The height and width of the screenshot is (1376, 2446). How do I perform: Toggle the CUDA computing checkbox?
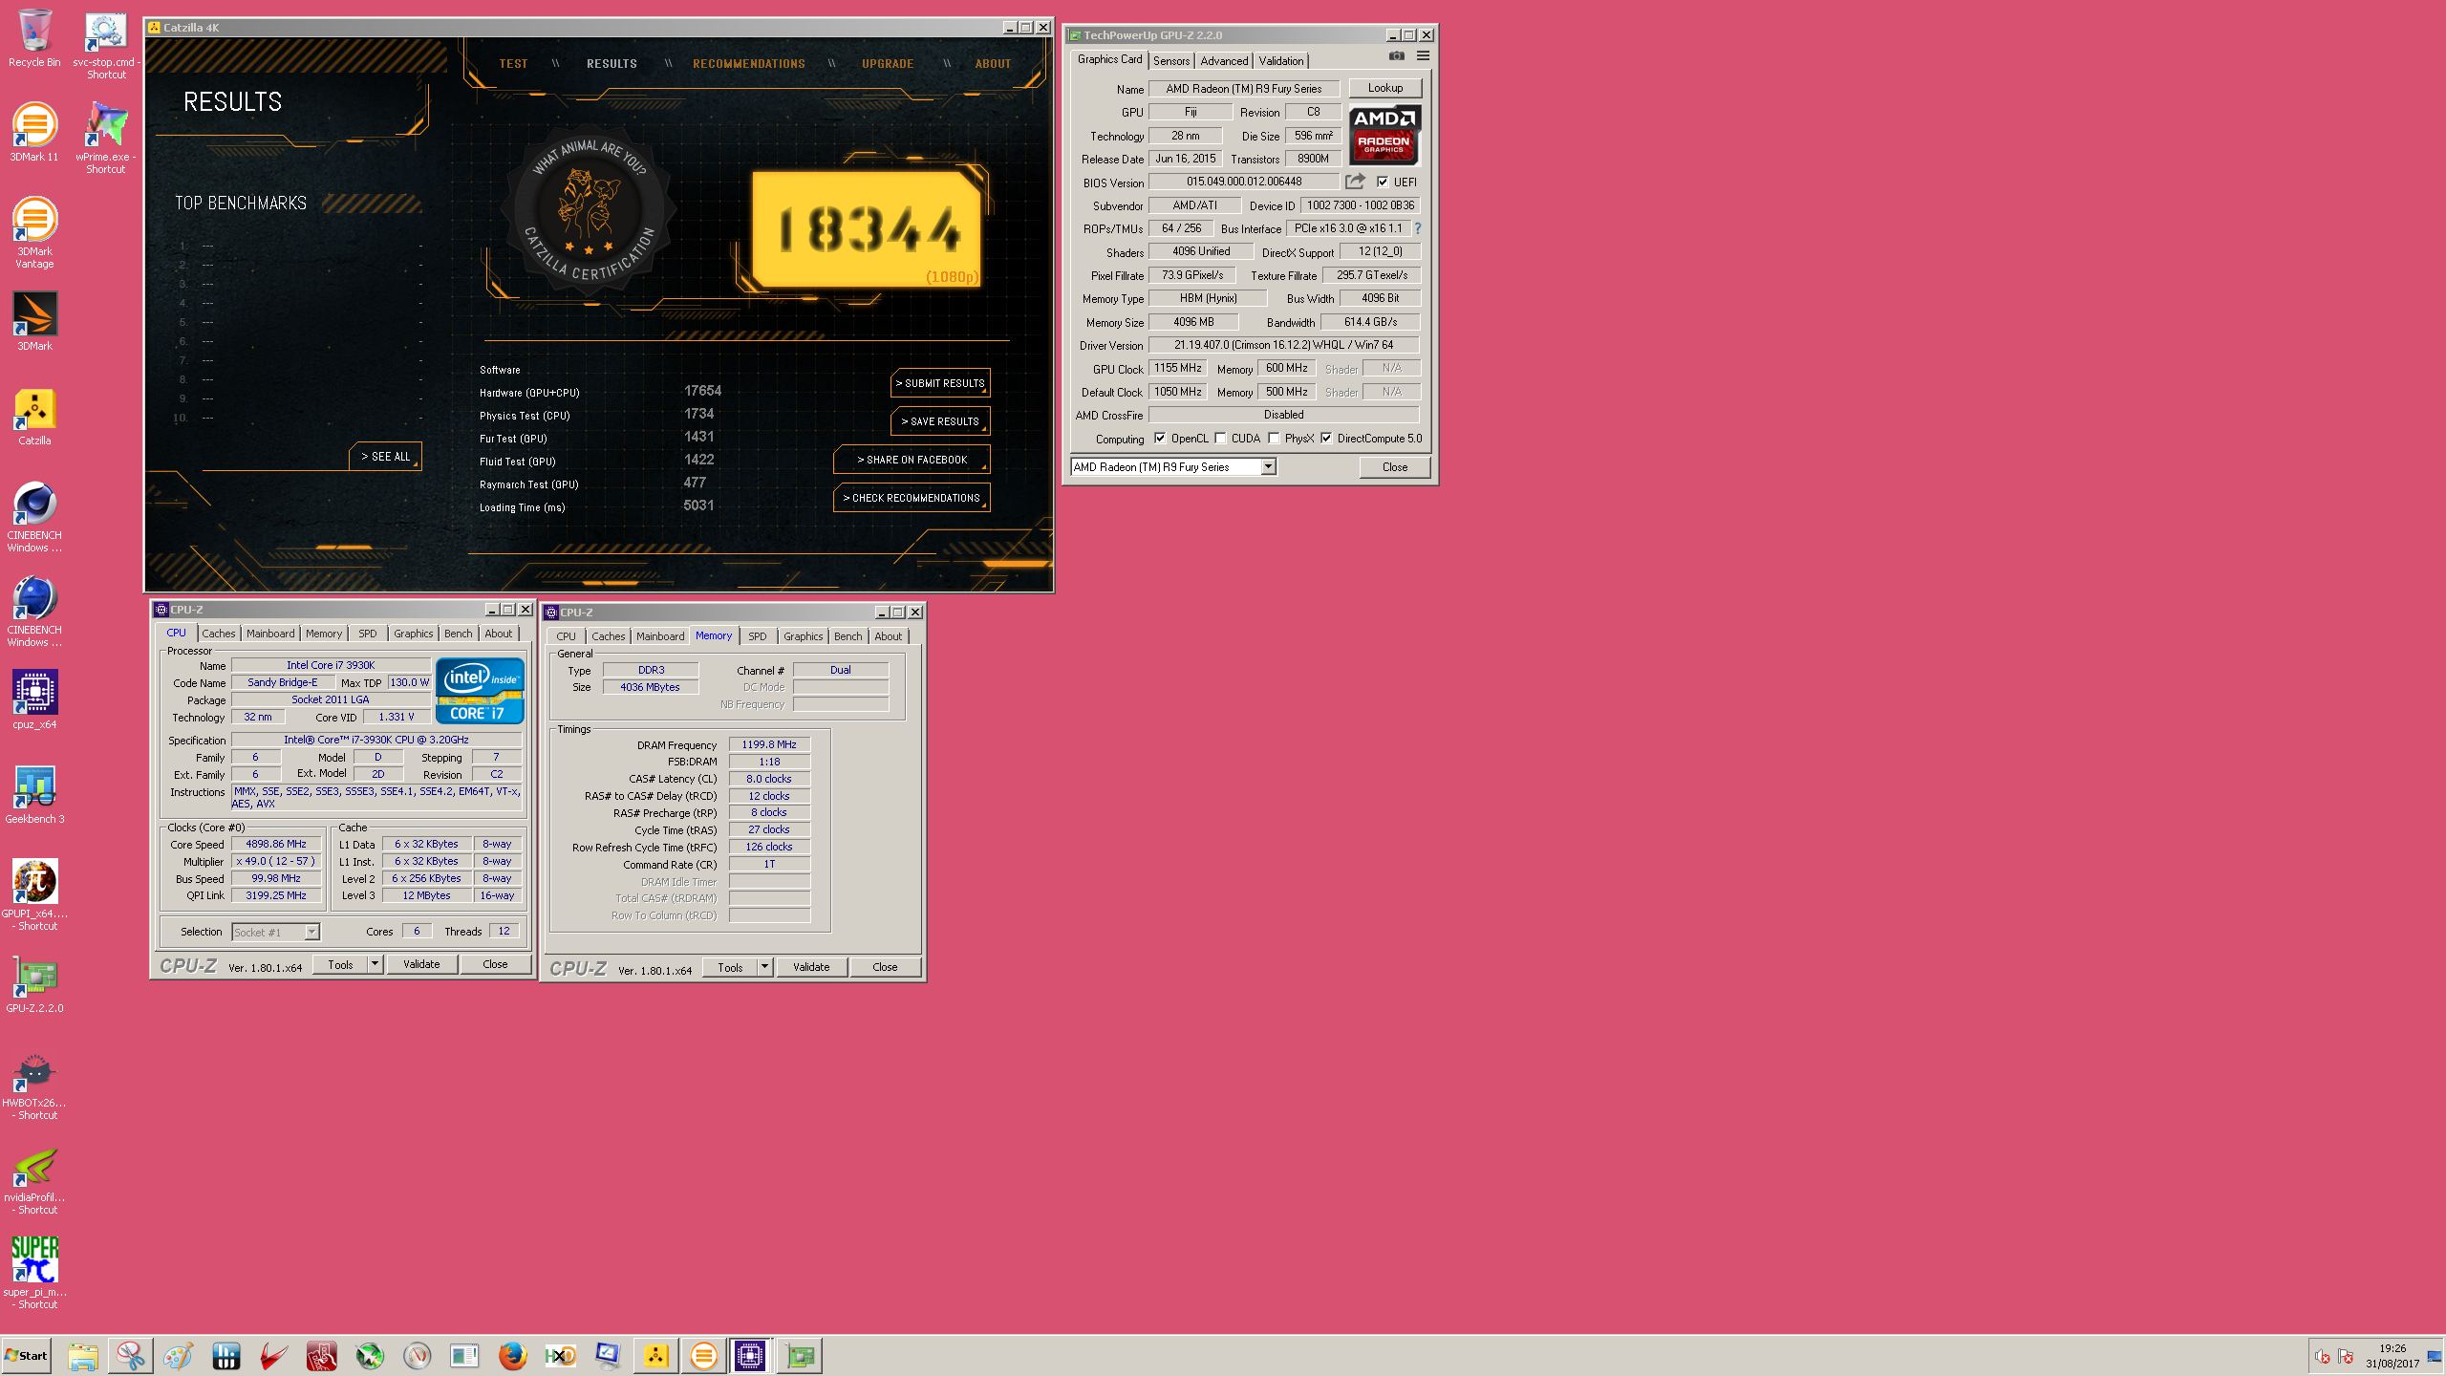[x=1220, y=439]
